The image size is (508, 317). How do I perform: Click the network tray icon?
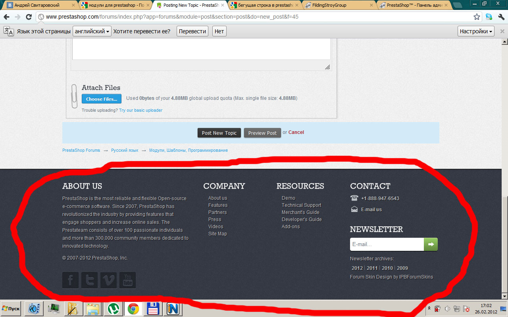pyautogui.click(x=457, y=309)
